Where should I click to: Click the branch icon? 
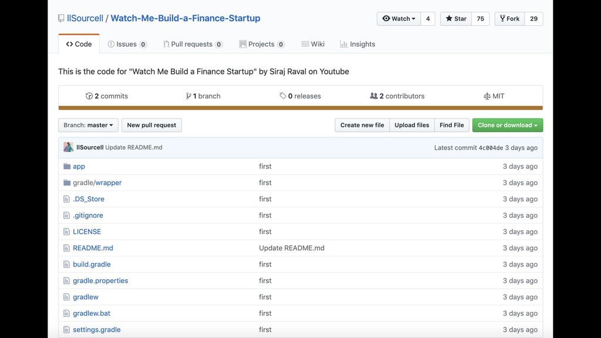pos(188,96)
